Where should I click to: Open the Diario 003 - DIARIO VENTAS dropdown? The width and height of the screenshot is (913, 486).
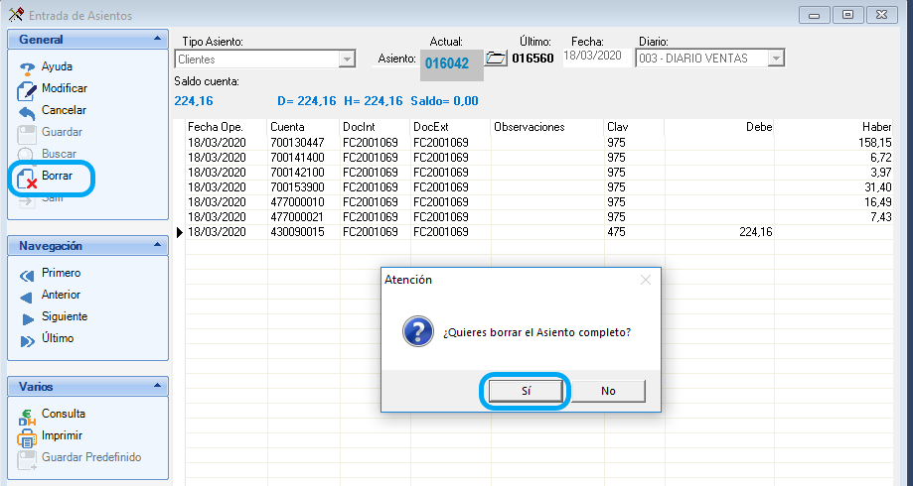(x=776, y=59)
